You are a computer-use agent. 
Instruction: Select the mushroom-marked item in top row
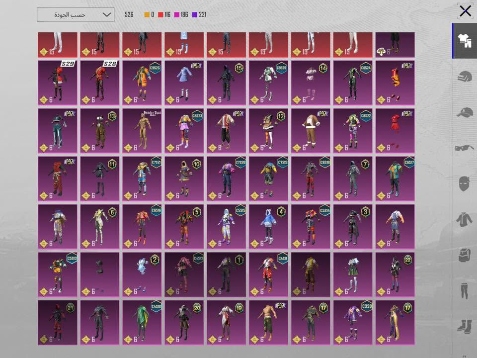point(395,45)
